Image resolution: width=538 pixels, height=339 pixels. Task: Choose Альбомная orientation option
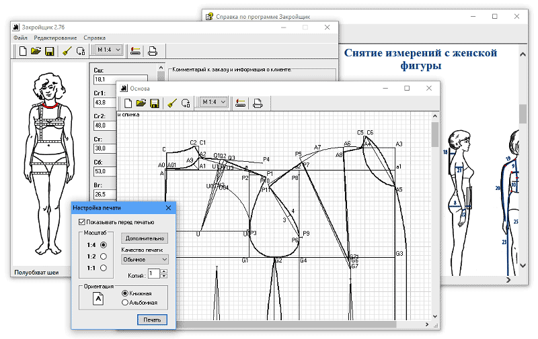[x=125, y=303]
